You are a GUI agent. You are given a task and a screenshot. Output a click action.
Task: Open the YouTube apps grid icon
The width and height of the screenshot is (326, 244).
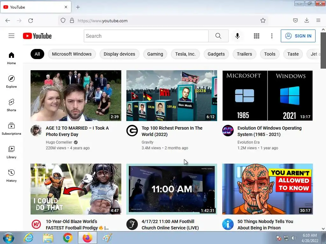click(x=257, y=36)
